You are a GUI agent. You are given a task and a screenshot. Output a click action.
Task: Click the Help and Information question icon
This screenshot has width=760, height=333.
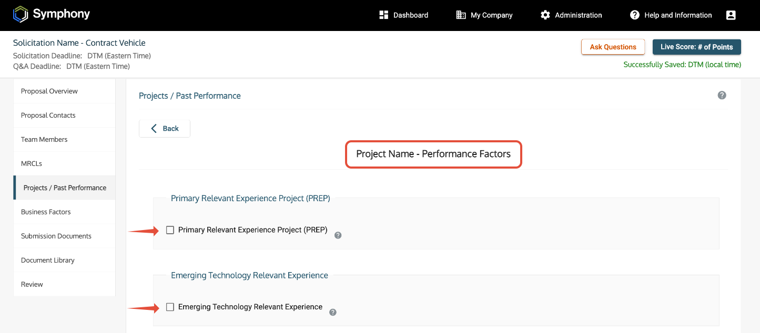pyautogui.click(x=635, y=15)
